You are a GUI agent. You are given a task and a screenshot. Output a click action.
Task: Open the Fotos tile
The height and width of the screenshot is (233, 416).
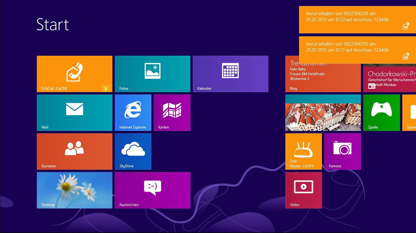153,74
